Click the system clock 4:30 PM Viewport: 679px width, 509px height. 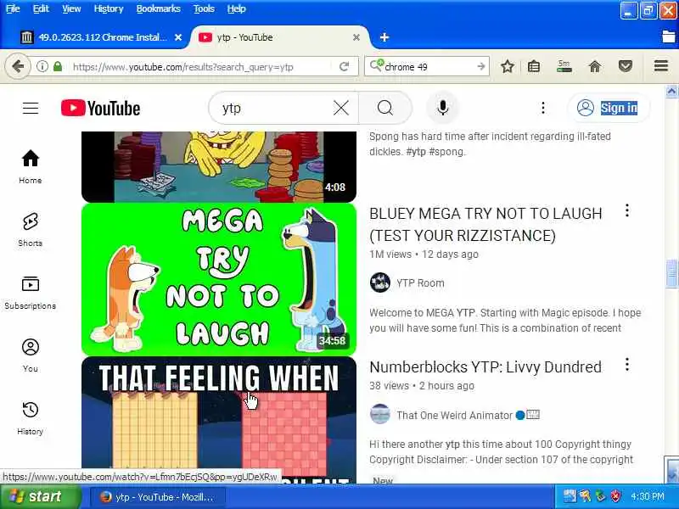point(647,496)
